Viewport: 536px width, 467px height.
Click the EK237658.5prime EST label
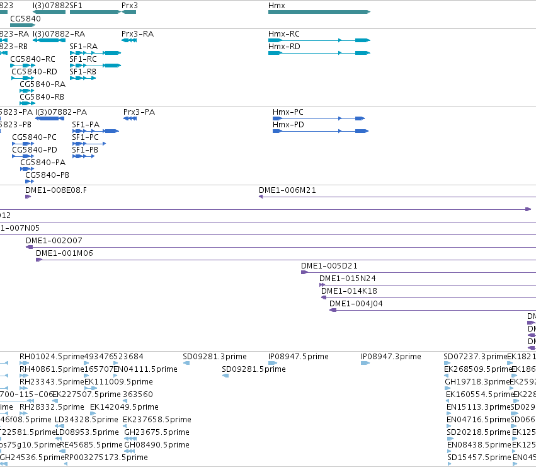pyautogui.click(x=157, y=420)
